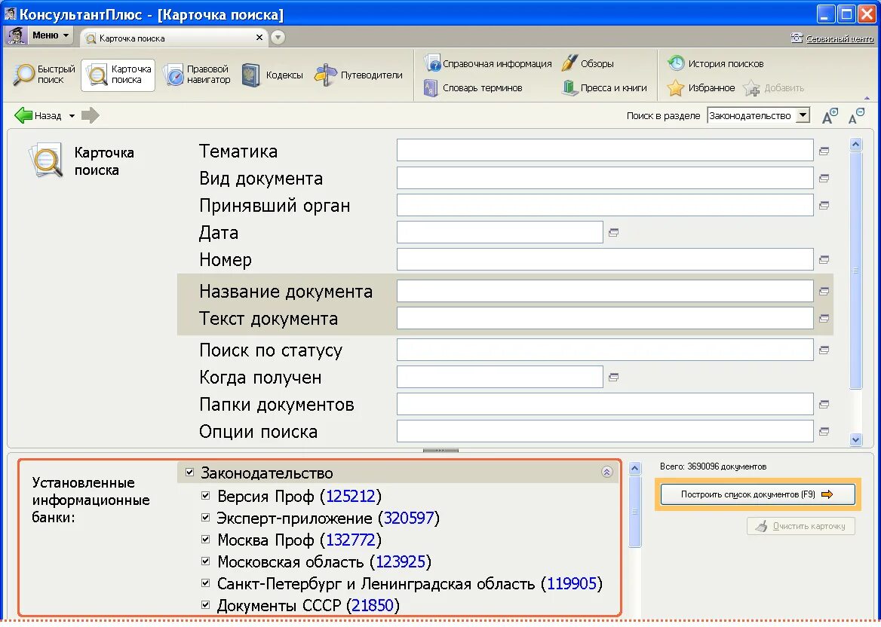
Task: Open Быстрый поиск from the toolbar
Action: pyautogui.click(x=44, y=75)
